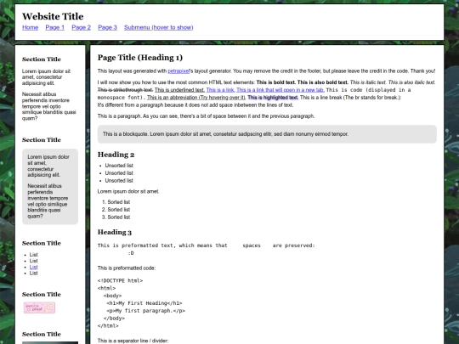Click the ':D' preformatted text
This screenshot has height=344, width=459.
tap(131, 253)
